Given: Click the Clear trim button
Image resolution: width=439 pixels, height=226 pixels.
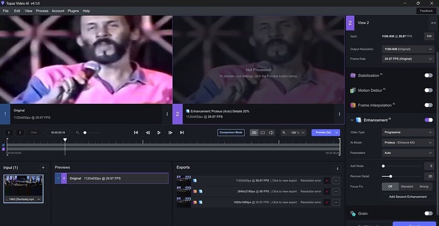Looking at the screenshot, I should click(34, 133).
